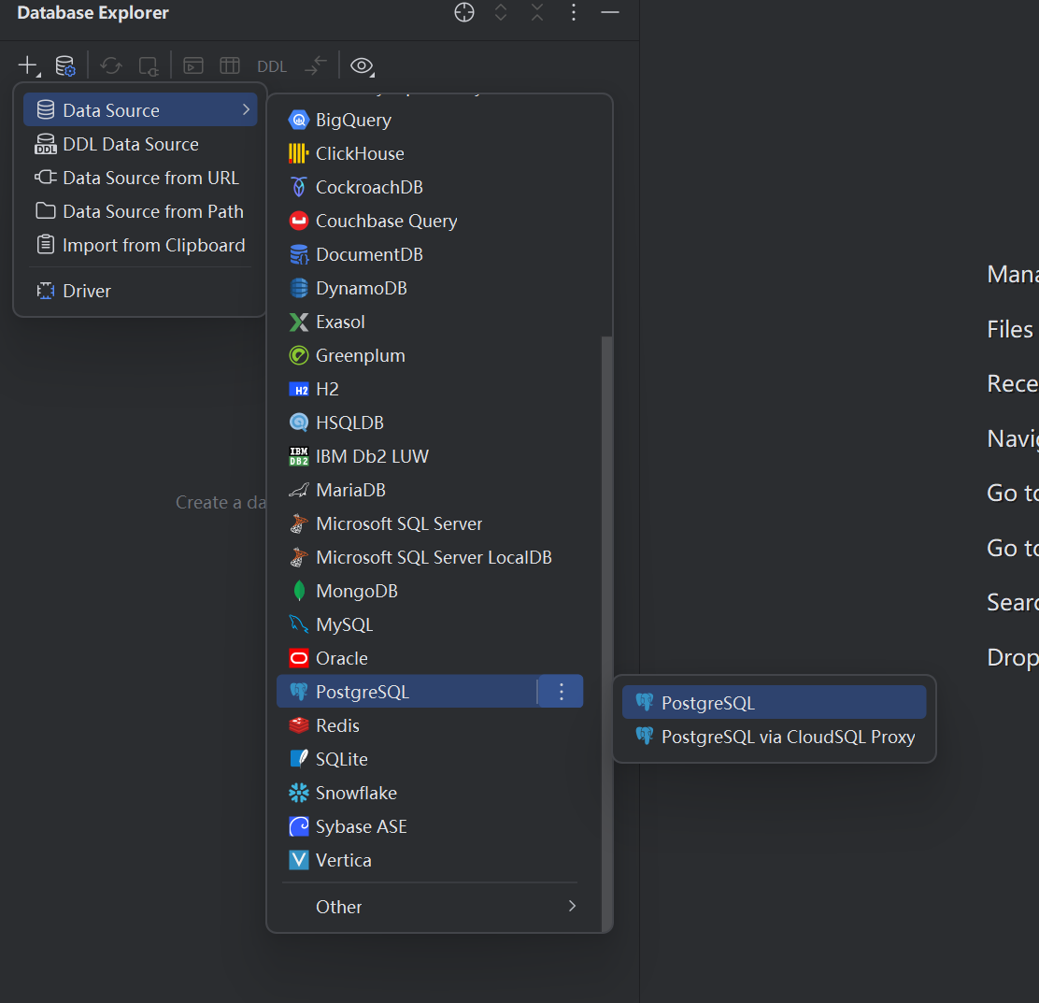Select DocumentDB data source
The height and width of the screenshot is (1003, 1039).
(430, 254)
